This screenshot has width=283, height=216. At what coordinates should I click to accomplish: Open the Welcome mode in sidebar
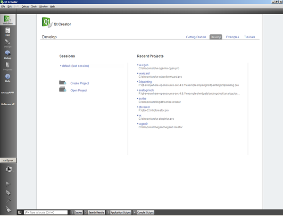point(8,20)
